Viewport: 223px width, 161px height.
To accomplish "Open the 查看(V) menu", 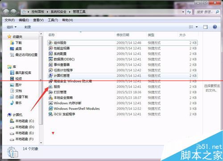I will tap(38, 20).
